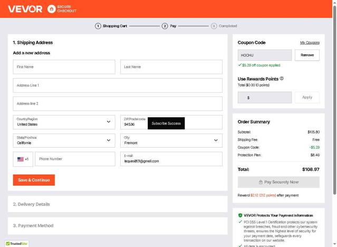Click the green shield protection icon

pos(240,215)
